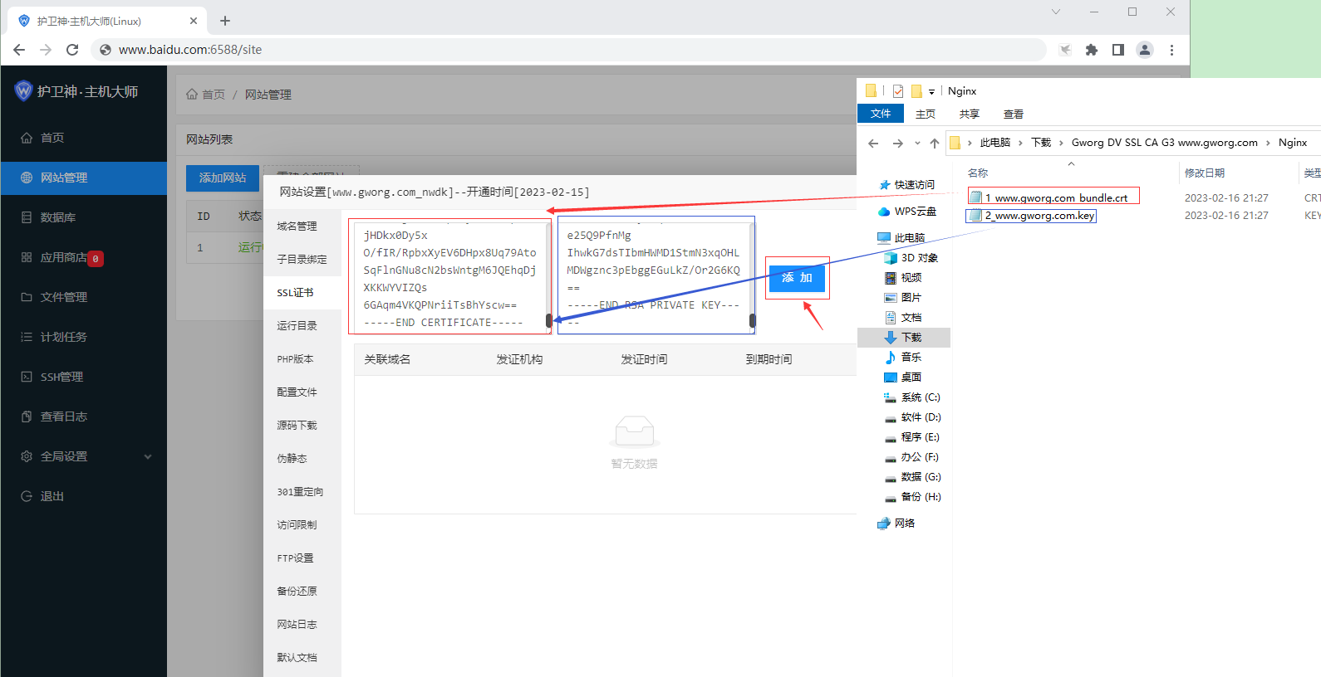Select the 配置文件 settings tab
Image resolution: width=1321 pixels, height=677 pixels.
coord(302,392)
